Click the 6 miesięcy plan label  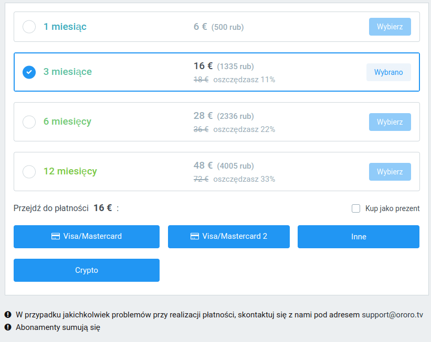click(67, 122)
